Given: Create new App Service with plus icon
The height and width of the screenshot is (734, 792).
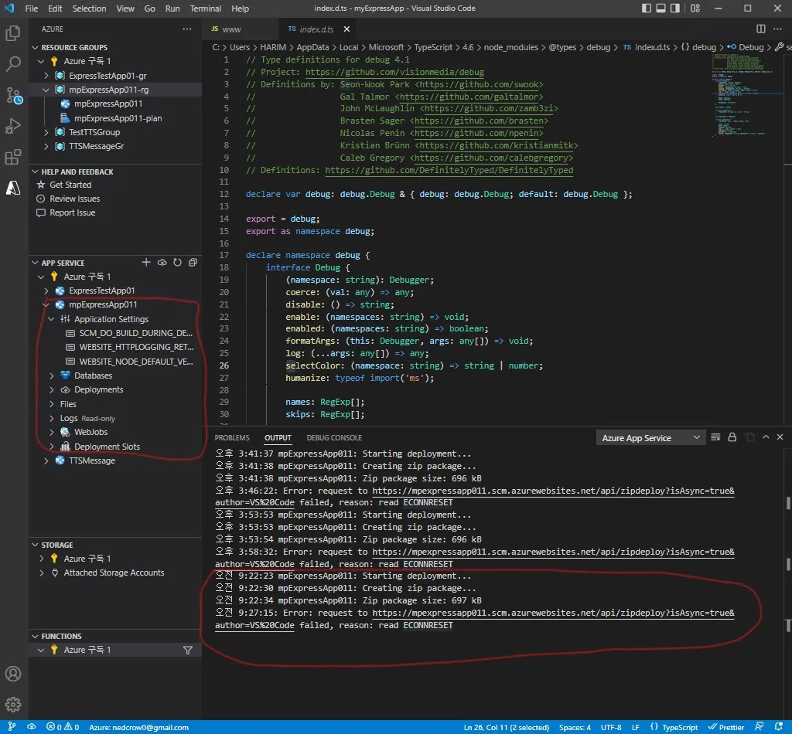Looking at the screenshot, I should (x=146, y=263).
